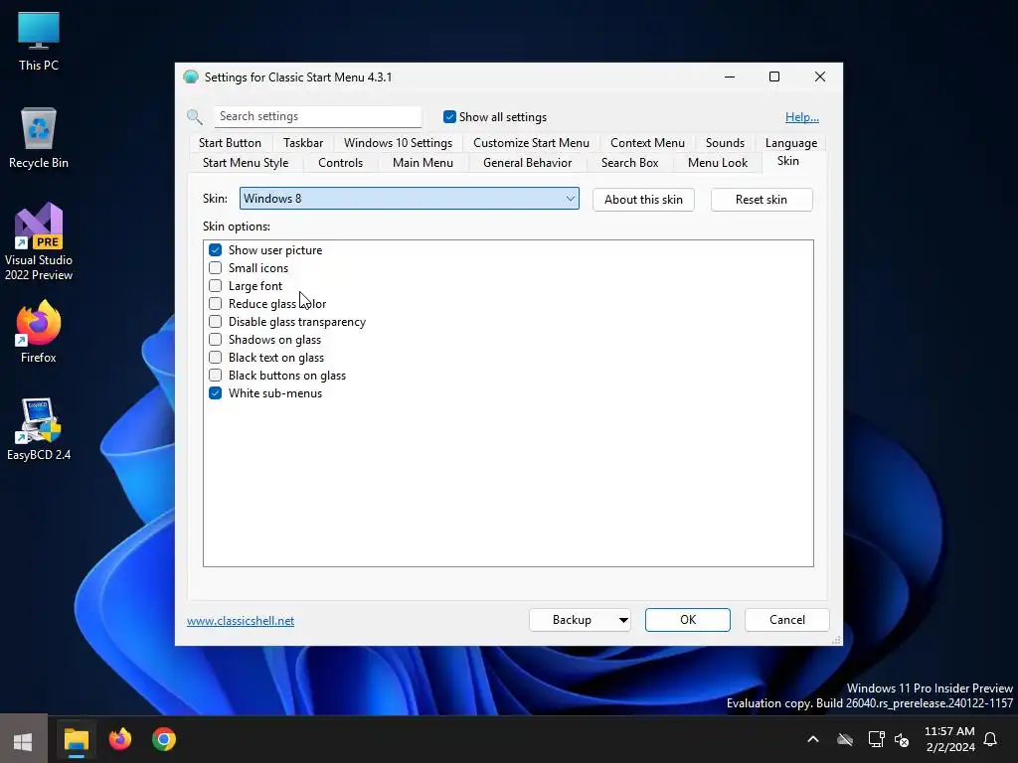Click the Reset skin button
This screenshot has width=1018, height=763.
point(761,199)
